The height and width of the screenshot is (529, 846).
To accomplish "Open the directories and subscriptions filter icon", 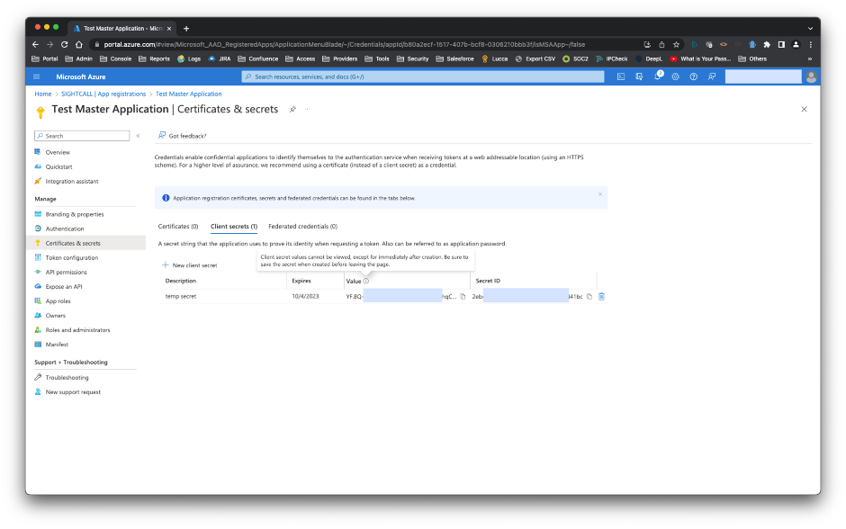I will [x=639, y=76].
